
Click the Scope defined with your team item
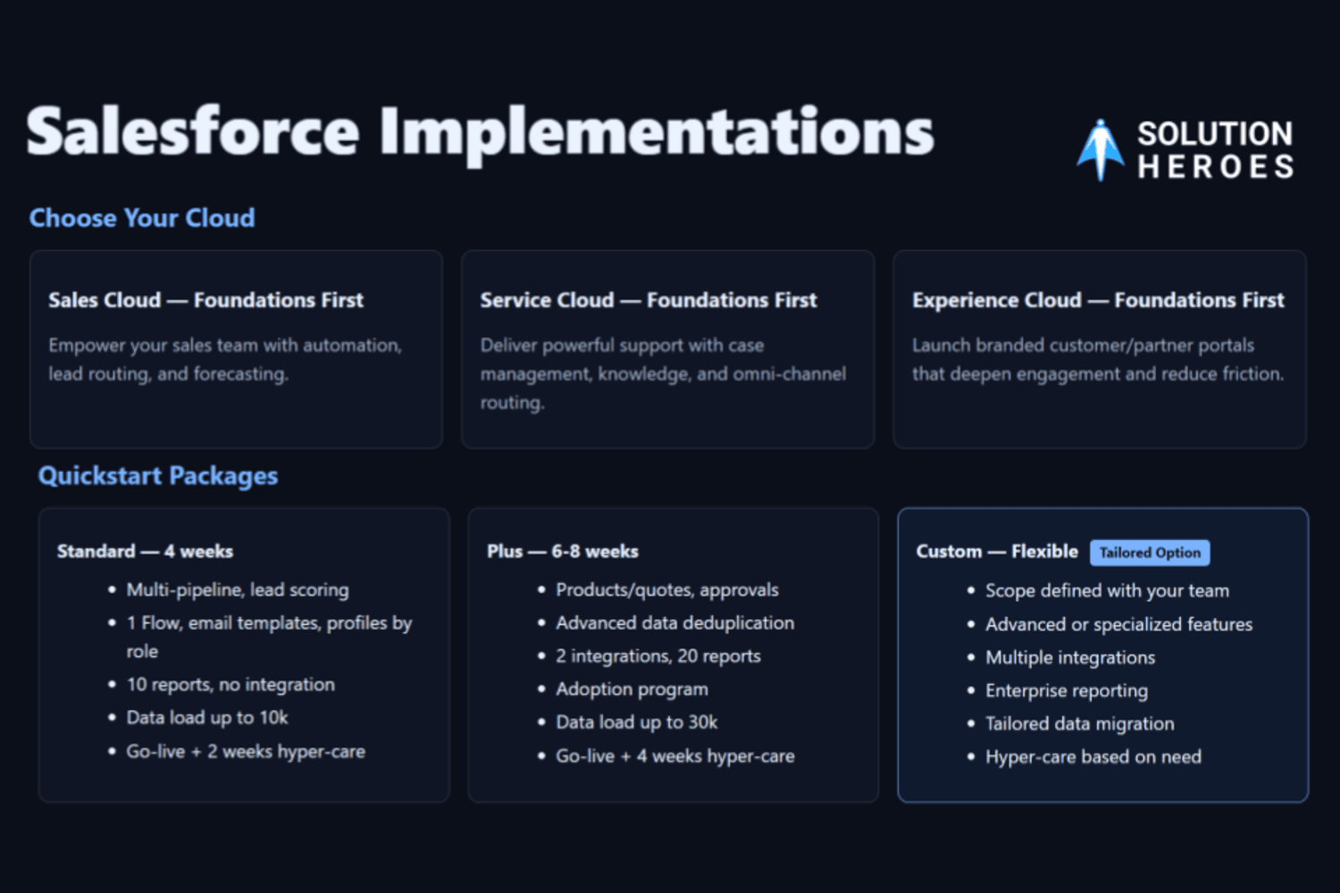coord(1107,591)
